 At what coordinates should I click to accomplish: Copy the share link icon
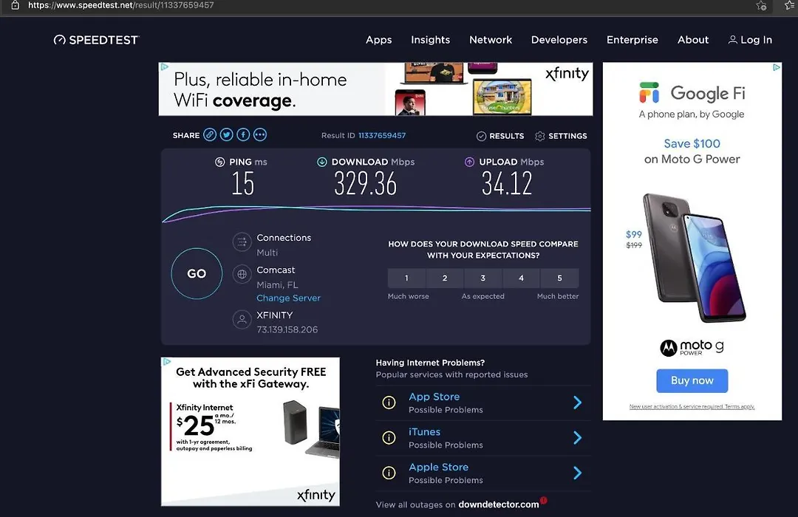[x=210, y=135]
